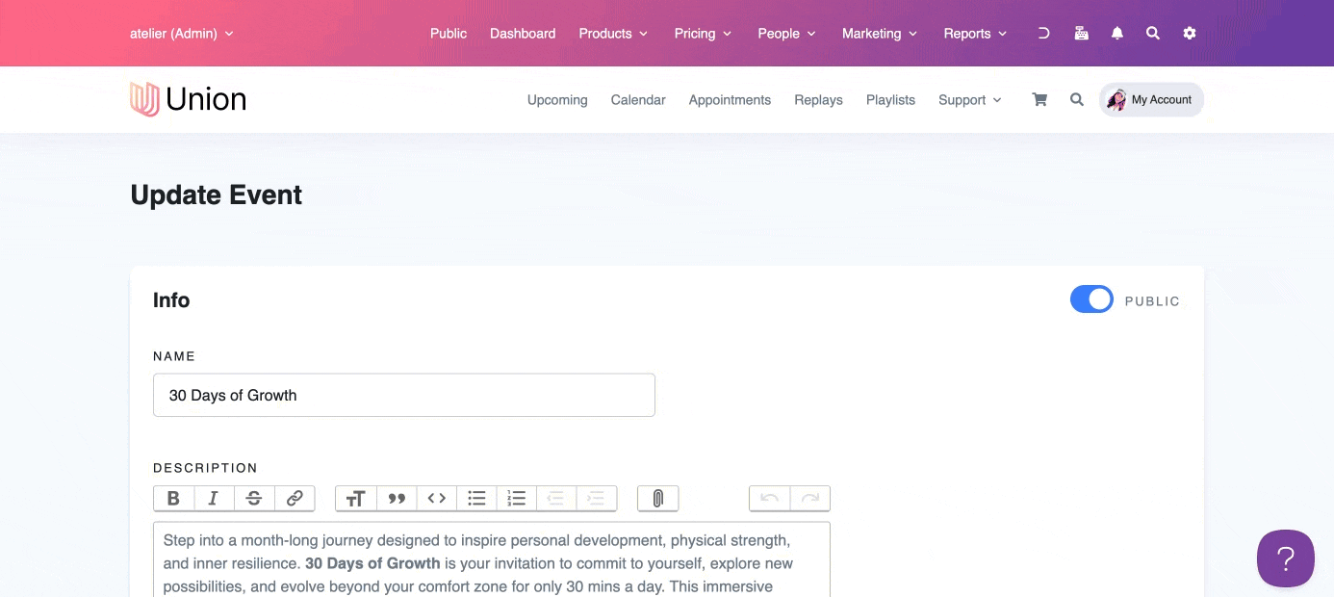Open the shopping cart icon

1039,99
